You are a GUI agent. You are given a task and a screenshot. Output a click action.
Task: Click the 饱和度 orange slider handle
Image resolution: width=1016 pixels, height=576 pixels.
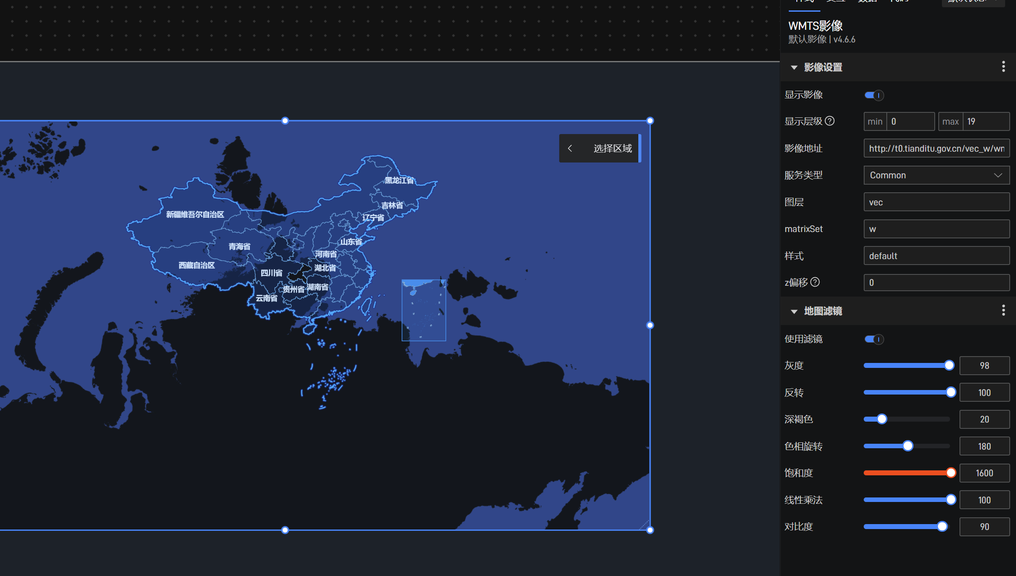950,473
